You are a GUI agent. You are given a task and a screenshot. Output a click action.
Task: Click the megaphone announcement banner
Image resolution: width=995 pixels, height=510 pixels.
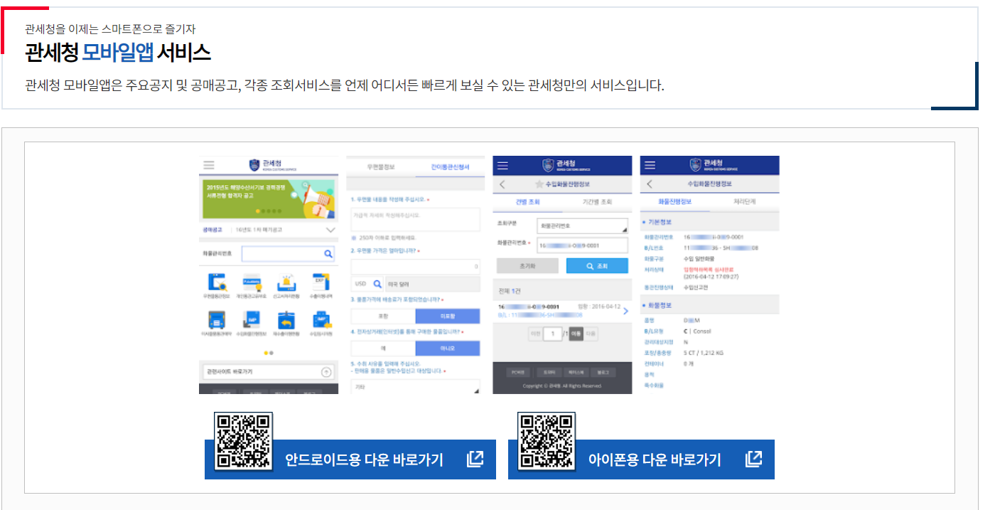270,198
